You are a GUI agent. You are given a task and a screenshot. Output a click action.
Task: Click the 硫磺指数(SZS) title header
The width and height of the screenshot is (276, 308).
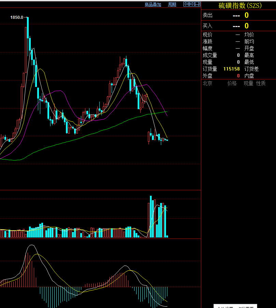pos(240,5)
